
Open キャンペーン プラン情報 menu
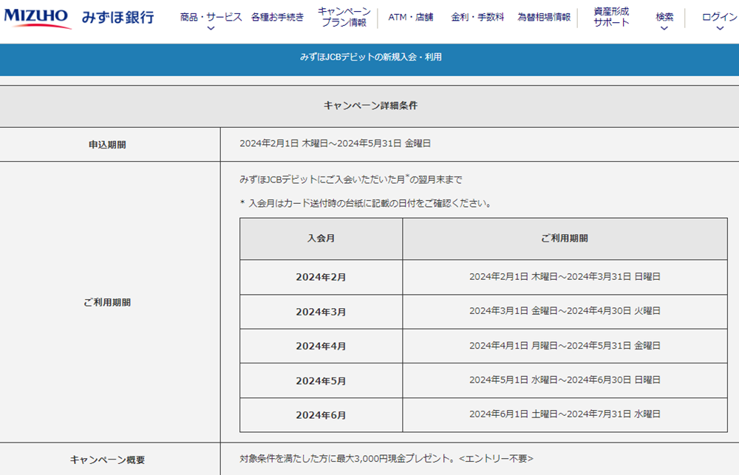click(x=344, y=17)
